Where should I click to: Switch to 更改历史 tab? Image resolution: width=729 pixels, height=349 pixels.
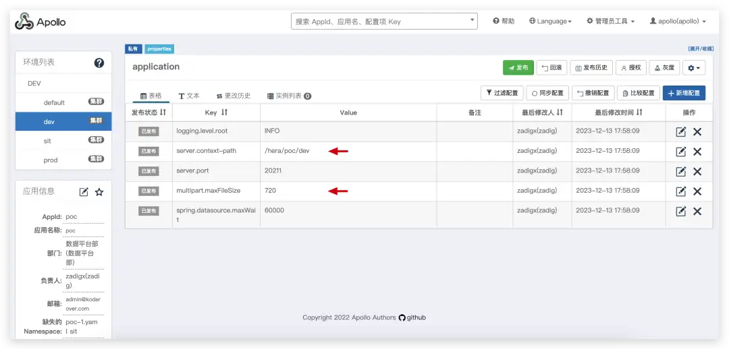coord(234,96)
